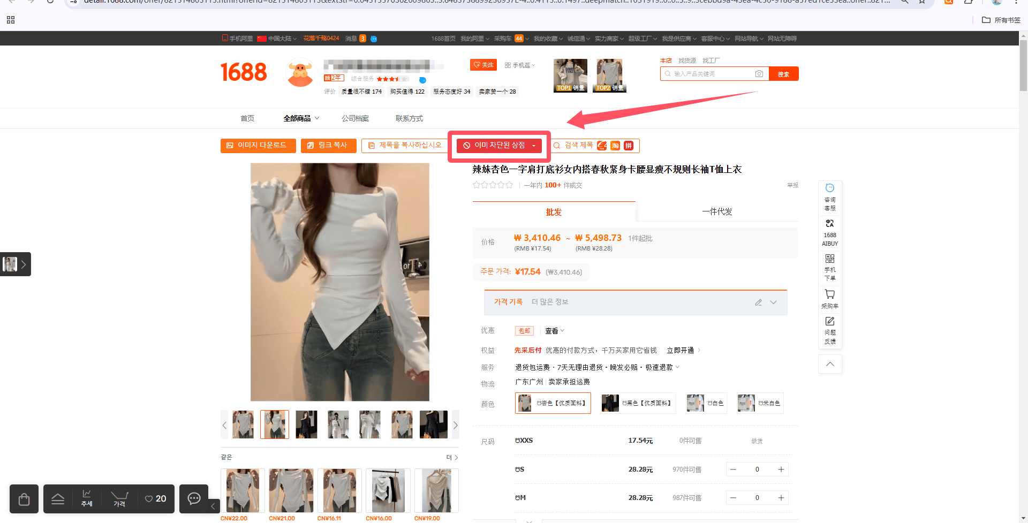The height and width of the screenshot is (523, 1028).
Task: Click 咨询客服 customer service icon
Action: [830, 197]
